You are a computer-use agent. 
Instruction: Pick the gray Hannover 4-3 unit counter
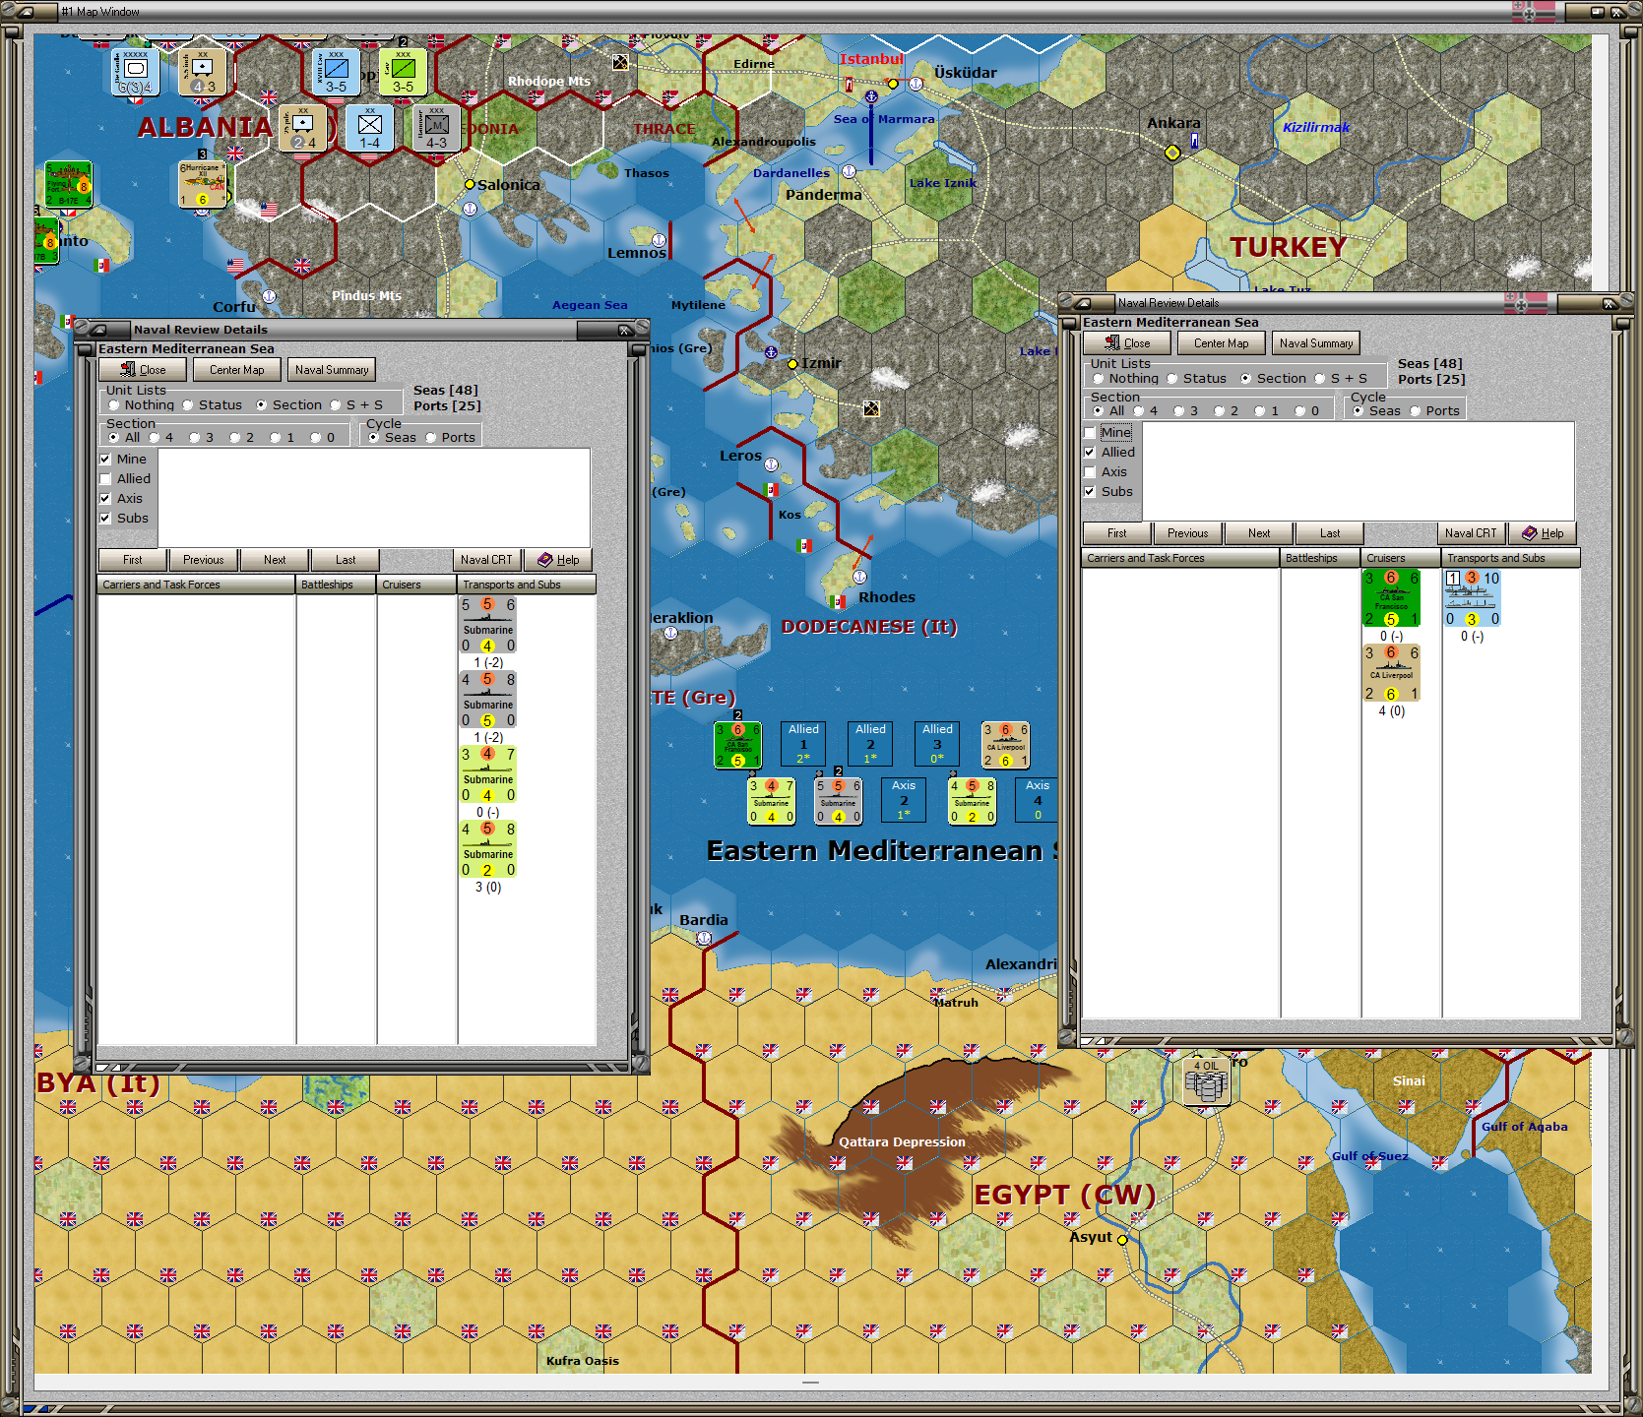437,128
